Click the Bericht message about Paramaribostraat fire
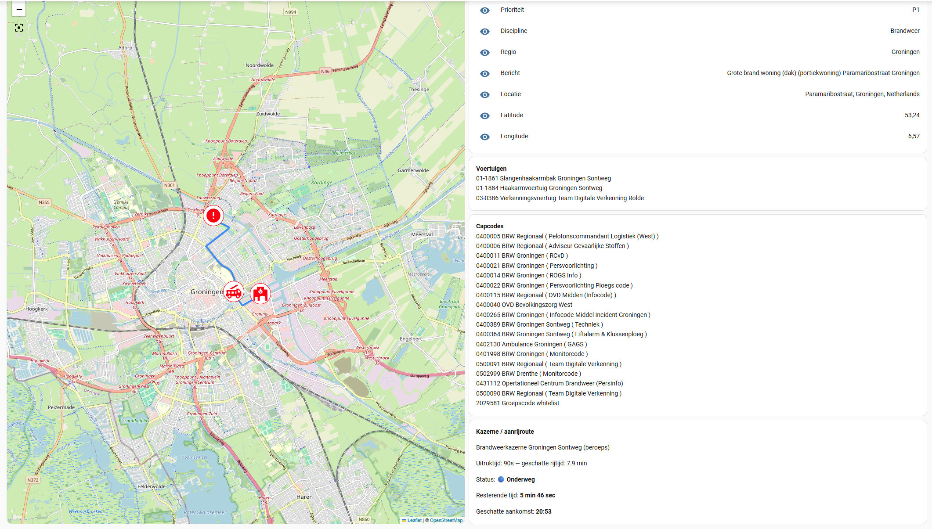The width and height of the screenshot is (932, 529). pyautogui.click(x=823, y=73)
